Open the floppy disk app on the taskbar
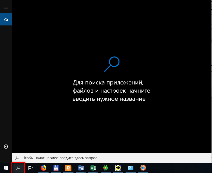Viewport: 212px width, 173px height. [x=56, y=168]
